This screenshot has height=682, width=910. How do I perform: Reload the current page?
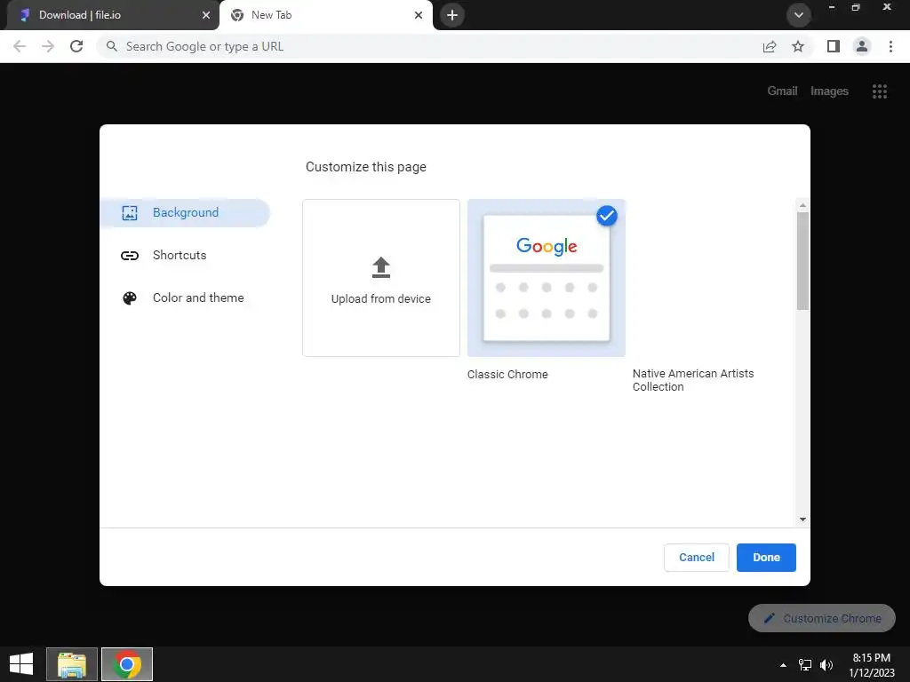pos(76,46)
